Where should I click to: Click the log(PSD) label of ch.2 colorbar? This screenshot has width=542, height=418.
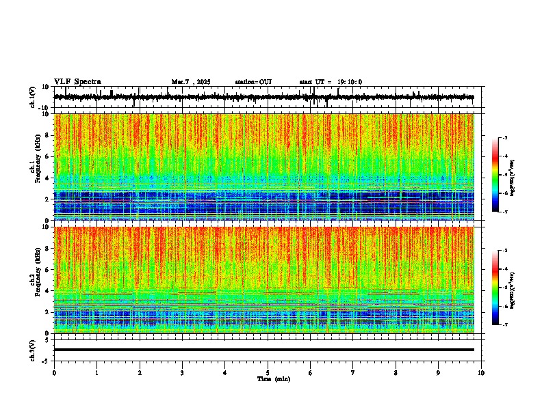click(x=513, y=290)
